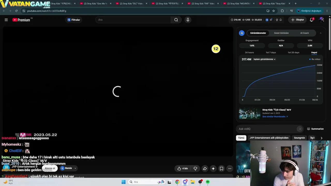Viewport: 331px width, 186px height.
Task: Bookmark this page with the star icon
Action: tap(274, 11)
